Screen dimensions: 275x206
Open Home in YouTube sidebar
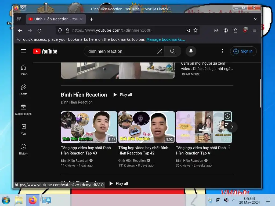[23, 71]
